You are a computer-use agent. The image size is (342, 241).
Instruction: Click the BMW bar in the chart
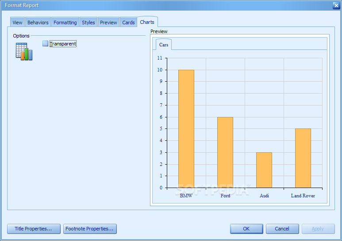[x=186, y=129]
